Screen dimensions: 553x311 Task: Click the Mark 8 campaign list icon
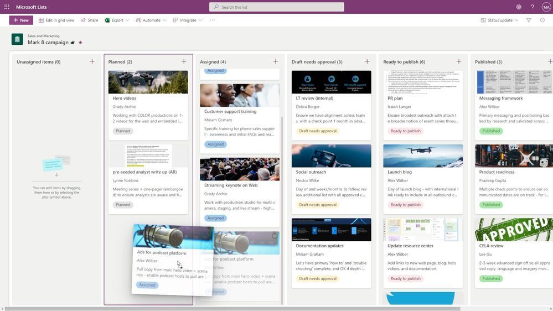coord(17,39)
